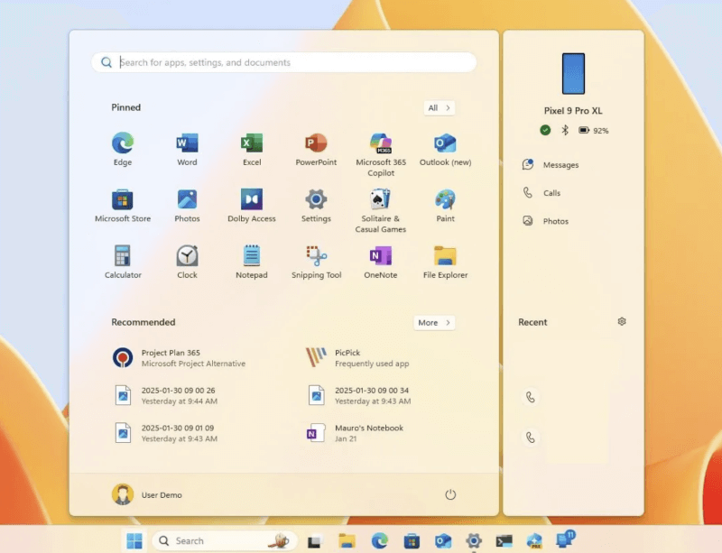Viewport: 722px width, 553px height.
Task: Launch the Snipping Tool
Action: click(316, 262)
